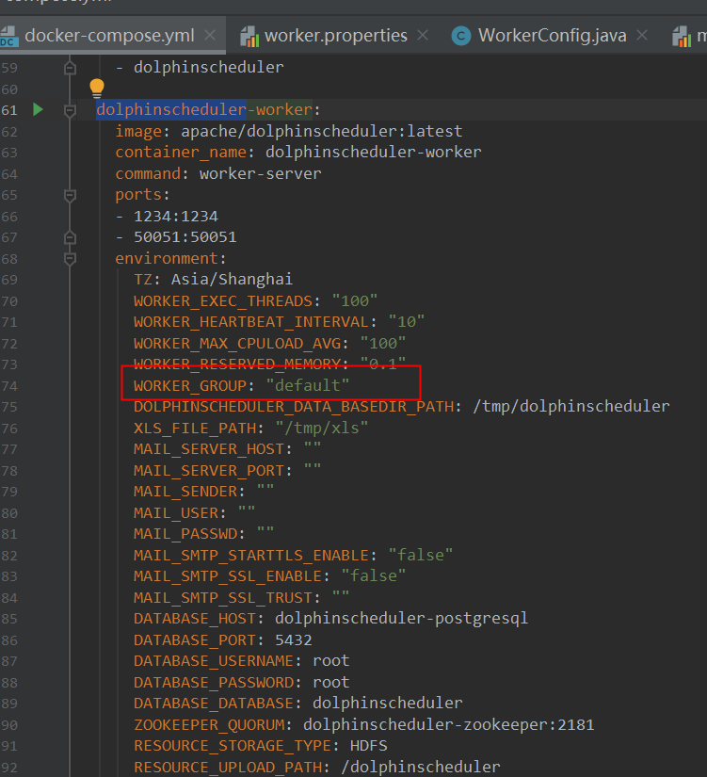The height and width of the screenshot is (777, 707).
Task: Click line number 74 in the gutter
Action: coord(9,386)
